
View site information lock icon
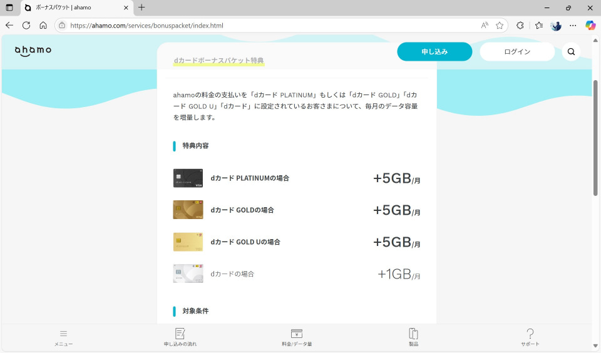tap(62, 25)
